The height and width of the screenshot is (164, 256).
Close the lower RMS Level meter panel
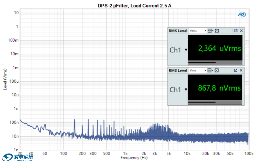(241, 70)
